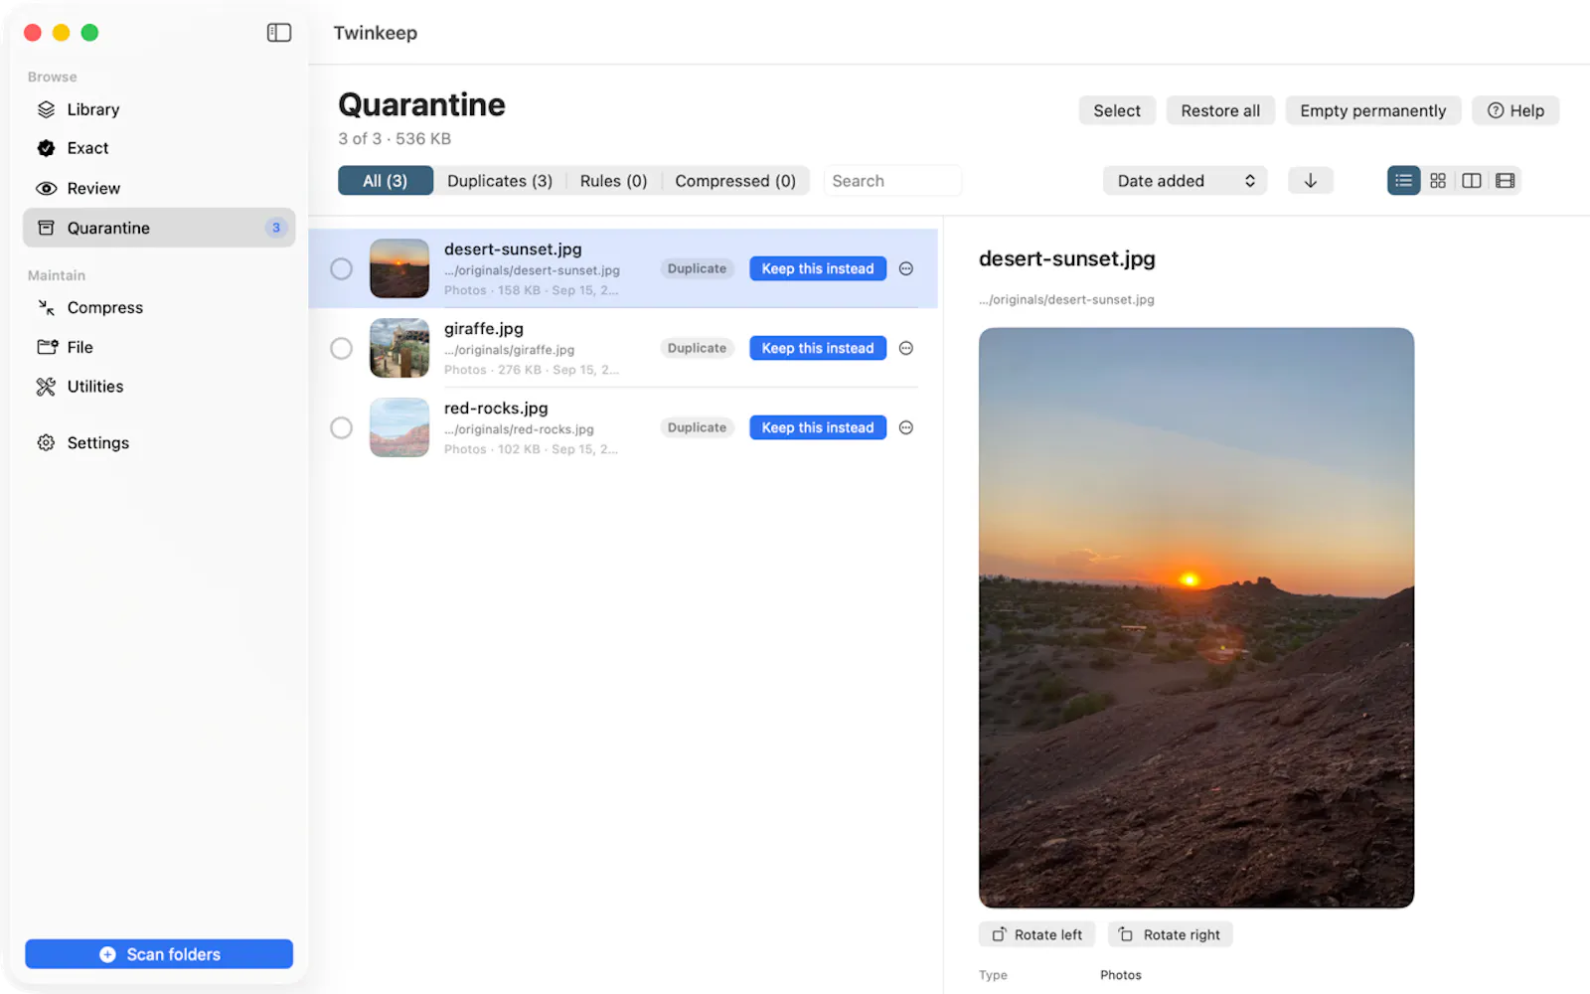Viewport: 1590px width, 994px height.
Task: Click the preview title desert-sunset.jpg
Action: 1067,258
